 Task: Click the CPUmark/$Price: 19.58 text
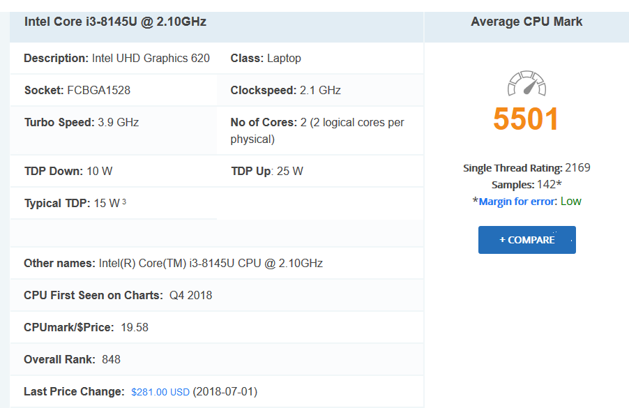86,328
